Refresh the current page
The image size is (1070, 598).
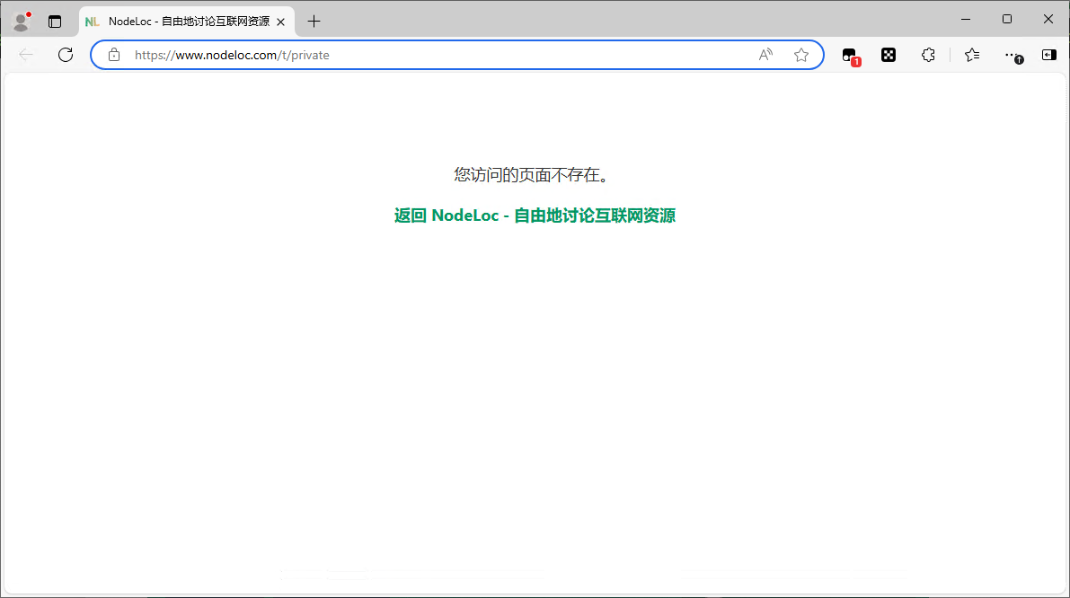(66, 55)
